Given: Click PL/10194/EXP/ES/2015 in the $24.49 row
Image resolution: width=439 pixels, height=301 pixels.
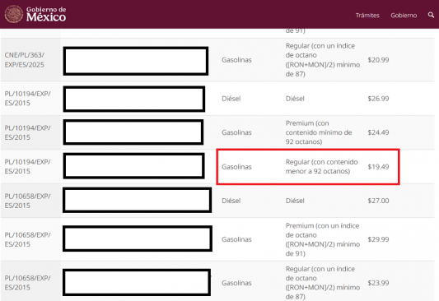Looking at the screenshot, I should [x=27, y=132].
